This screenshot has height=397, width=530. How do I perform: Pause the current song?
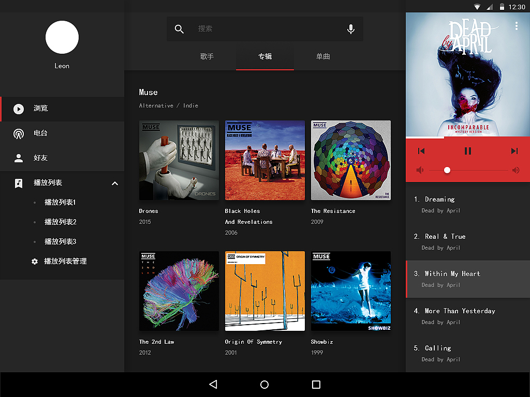[x=468, y=150]
